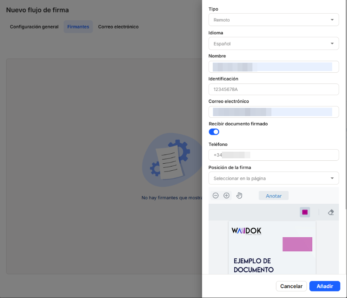The image size is (347, 298).
Task: Select the magenta rectangle annotation tool
Action: pos(305,212)
